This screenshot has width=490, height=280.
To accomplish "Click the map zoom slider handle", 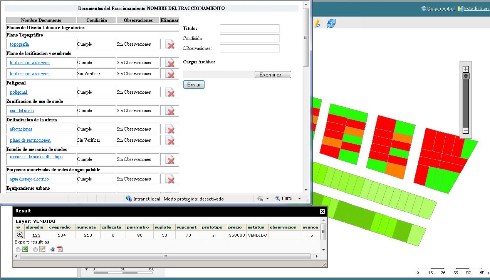I will 466,76.
